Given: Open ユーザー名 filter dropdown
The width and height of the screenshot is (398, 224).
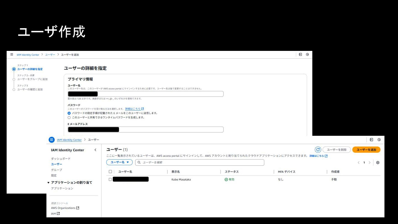Looking at the screenshot, I should point(119,162).
